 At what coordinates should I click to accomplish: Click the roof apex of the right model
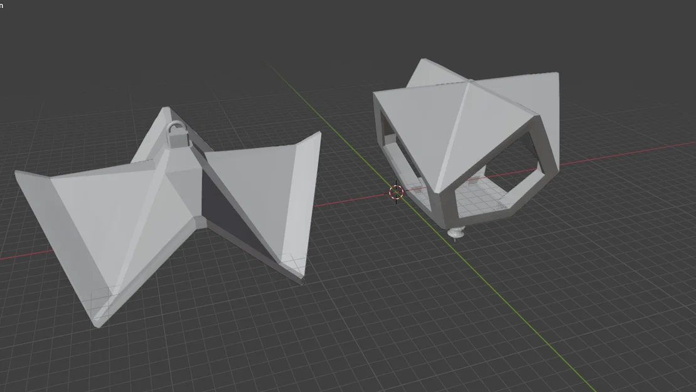pyautogui.click(x=470, y=80)
